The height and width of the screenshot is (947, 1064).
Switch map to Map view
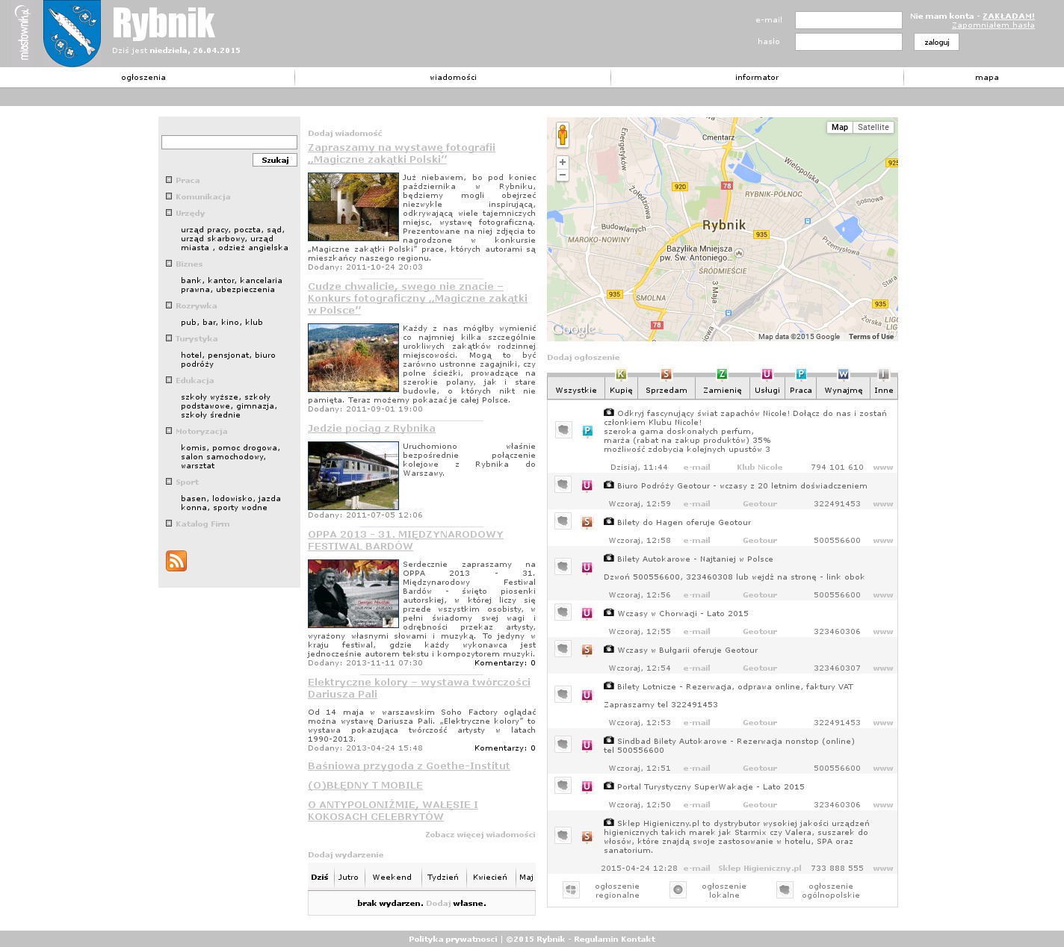(840, 128)
